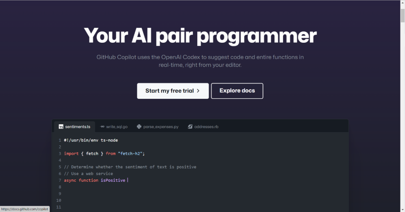Click the Python icon beside parse_expenses.py

point(139,127)
